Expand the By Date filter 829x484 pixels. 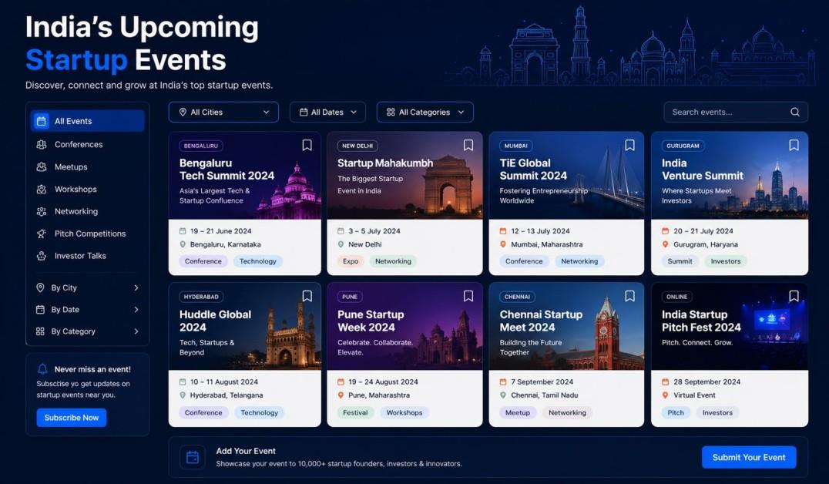[88, 310]
